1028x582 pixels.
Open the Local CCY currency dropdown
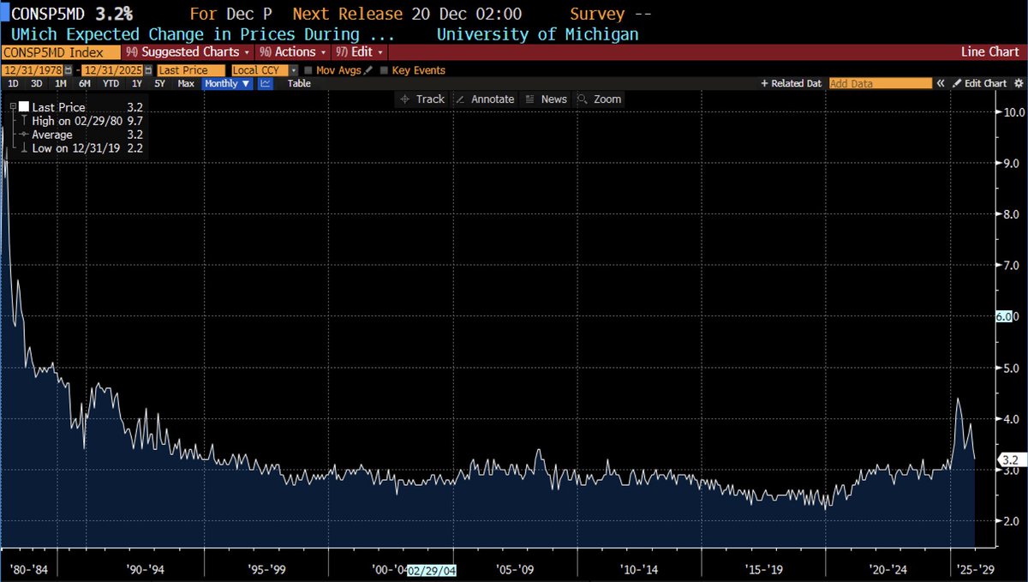coord(293,69)
